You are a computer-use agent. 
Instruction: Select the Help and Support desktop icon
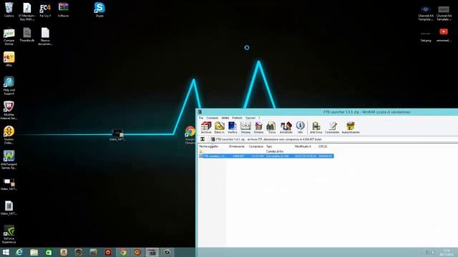pyautogui.click(x=9, y=86)
